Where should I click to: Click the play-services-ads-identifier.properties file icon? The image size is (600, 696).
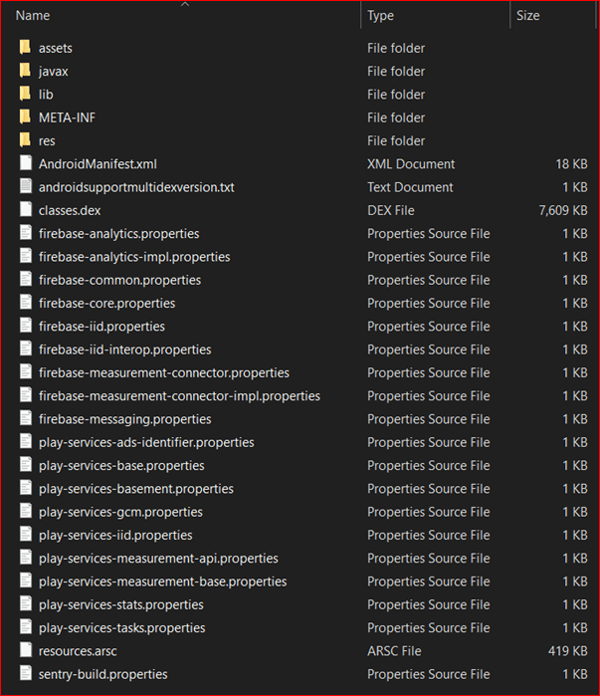tap(26, 441)
